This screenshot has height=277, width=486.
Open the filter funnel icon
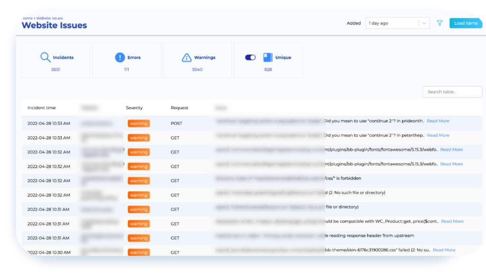(x=439, y=23)
